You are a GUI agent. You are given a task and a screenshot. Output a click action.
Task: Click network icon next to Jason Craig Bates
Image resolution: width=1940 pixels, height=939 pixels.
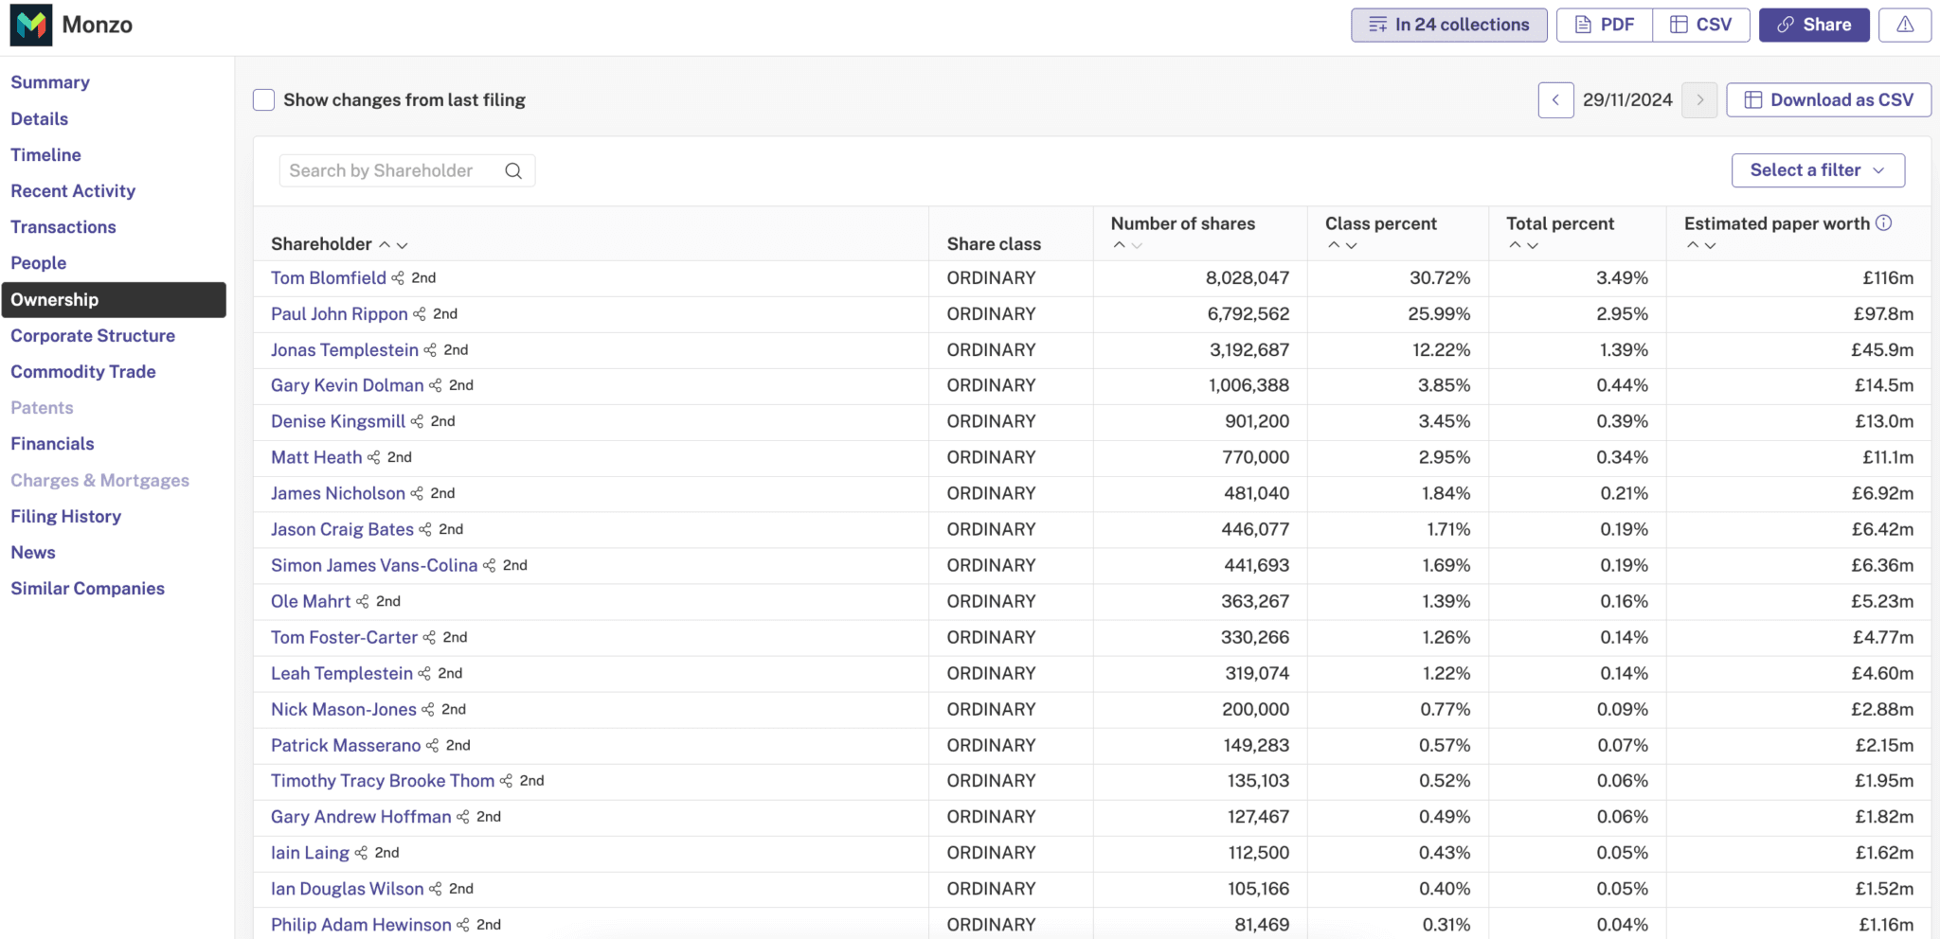(x=425, y=529)
